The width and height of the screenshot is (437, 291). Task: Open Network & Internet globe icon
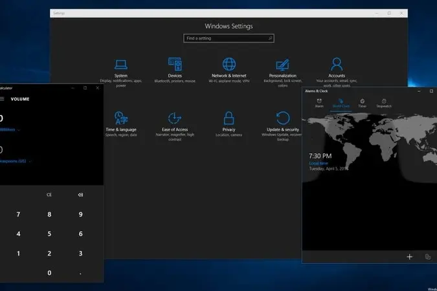click(x=229, y=64)
